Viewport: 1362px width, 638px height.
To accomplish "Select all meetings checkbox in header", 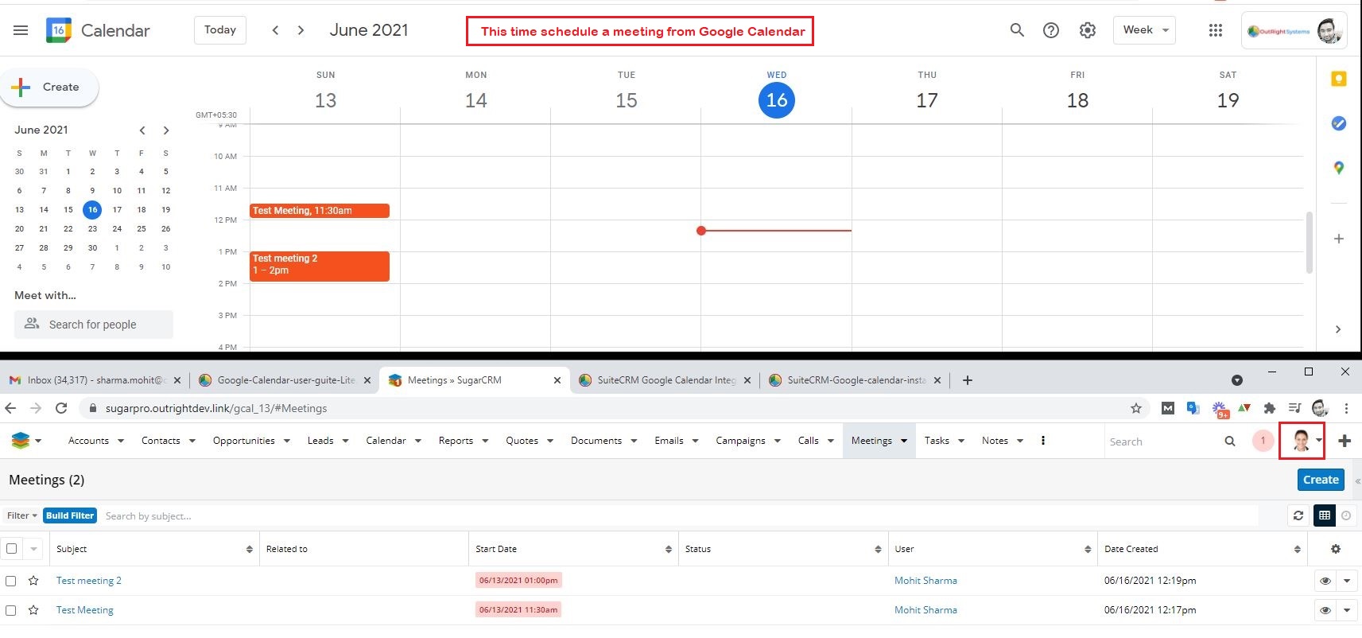I will [11, 549].
